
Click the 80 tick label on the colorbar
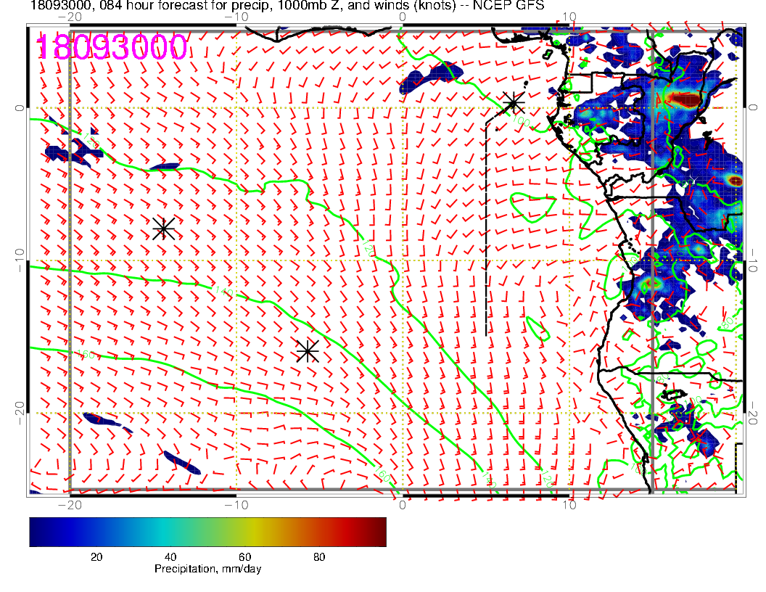tap(318, 556)
